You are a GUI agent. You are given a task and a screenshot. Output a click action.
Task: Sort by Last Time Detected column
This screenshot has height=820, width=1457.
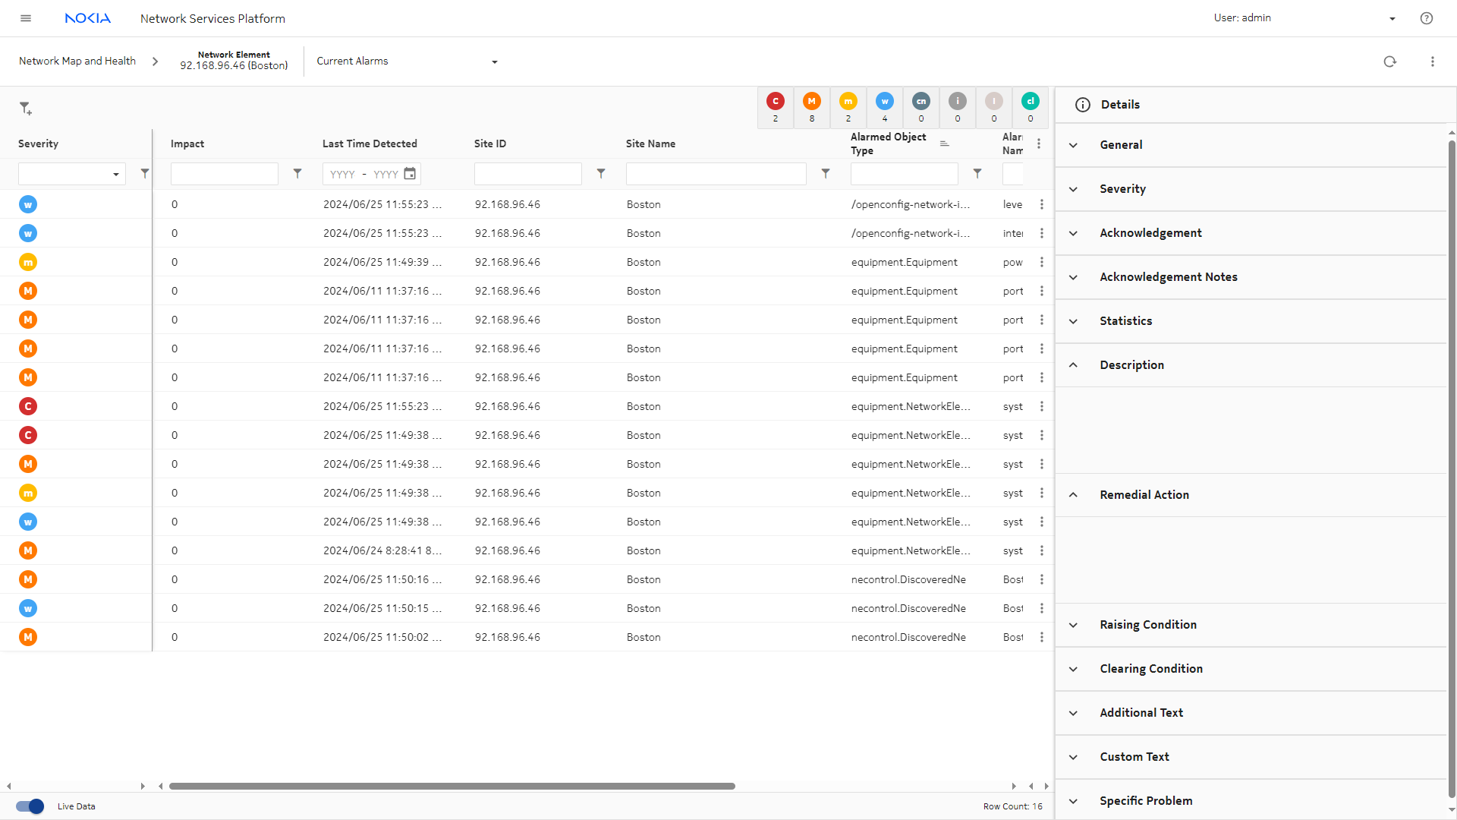click(370, 143)
